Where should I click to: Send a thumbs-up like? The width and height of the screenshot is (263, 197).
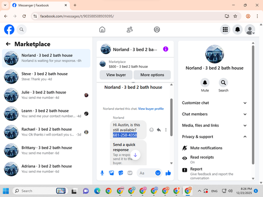168,173
